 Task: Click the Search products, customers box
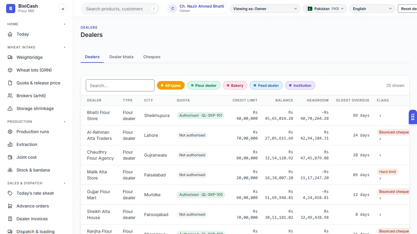tap(120, 9)
